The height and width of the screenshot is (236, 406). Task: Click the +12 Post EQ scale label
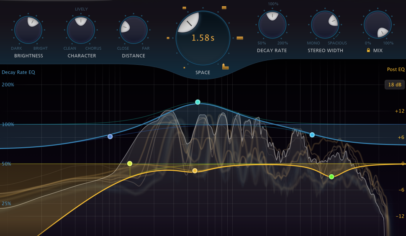click(400, 111)
